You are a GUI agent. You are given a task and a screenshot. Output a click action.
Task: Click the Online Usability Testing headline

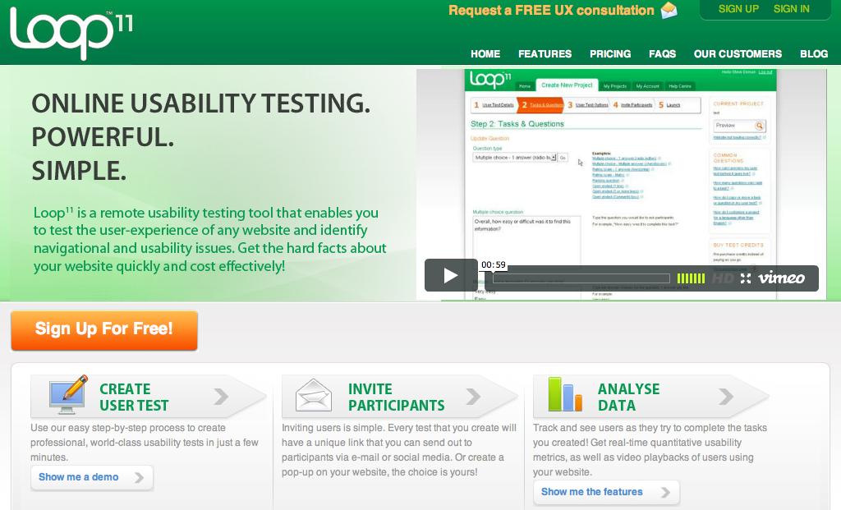coord(201,103)
